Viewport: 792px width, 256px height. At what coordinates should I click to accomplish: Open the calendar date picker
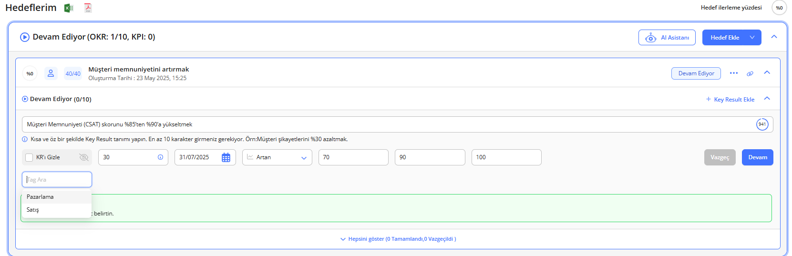[226, 157]
